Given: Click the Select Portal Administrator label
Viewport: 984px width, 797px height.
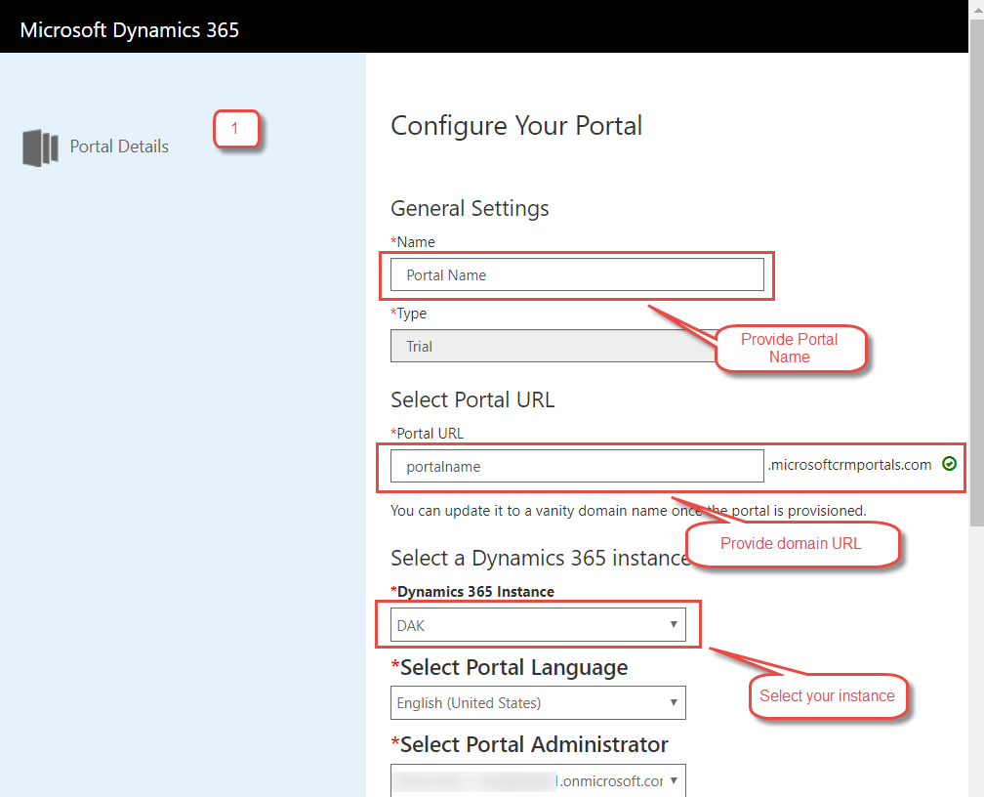Looking at the screenshot, I should coord(529,744).
